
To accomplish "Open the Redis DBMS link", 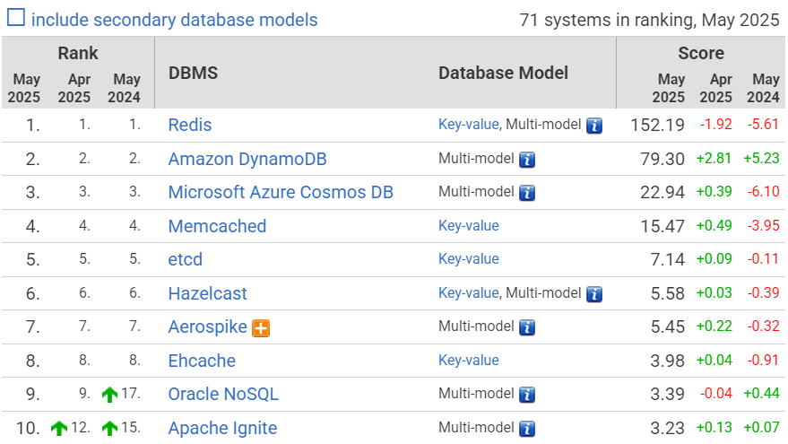I will coord(190,125).
